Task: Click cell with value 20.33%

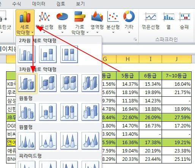Action: pos(127,159)
